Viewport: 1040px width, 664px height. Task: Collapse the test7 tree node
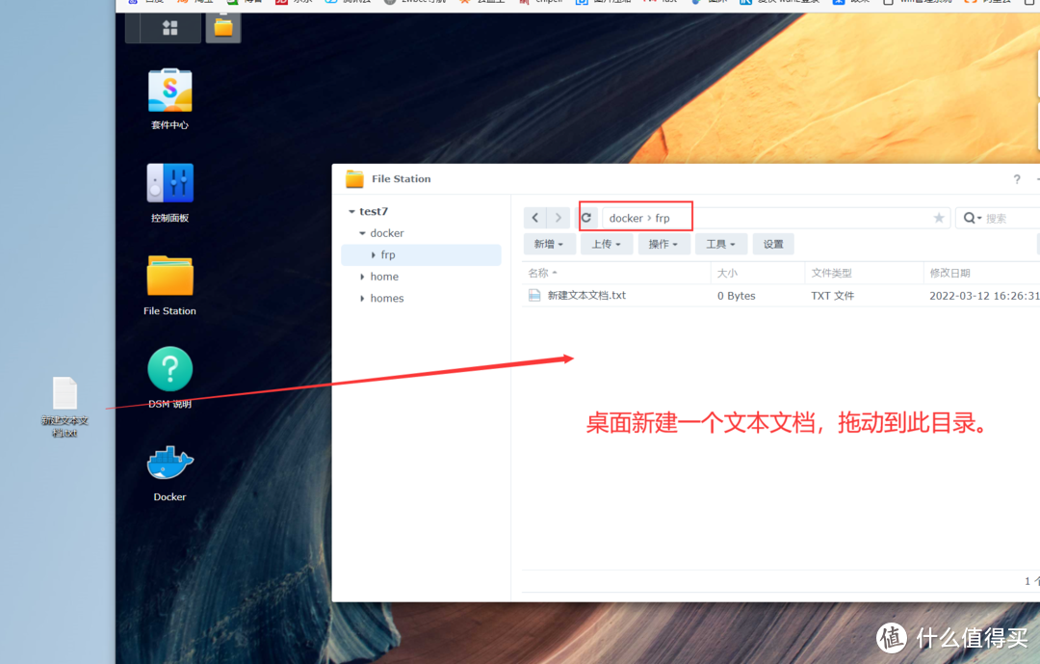[x=351, y=212]
